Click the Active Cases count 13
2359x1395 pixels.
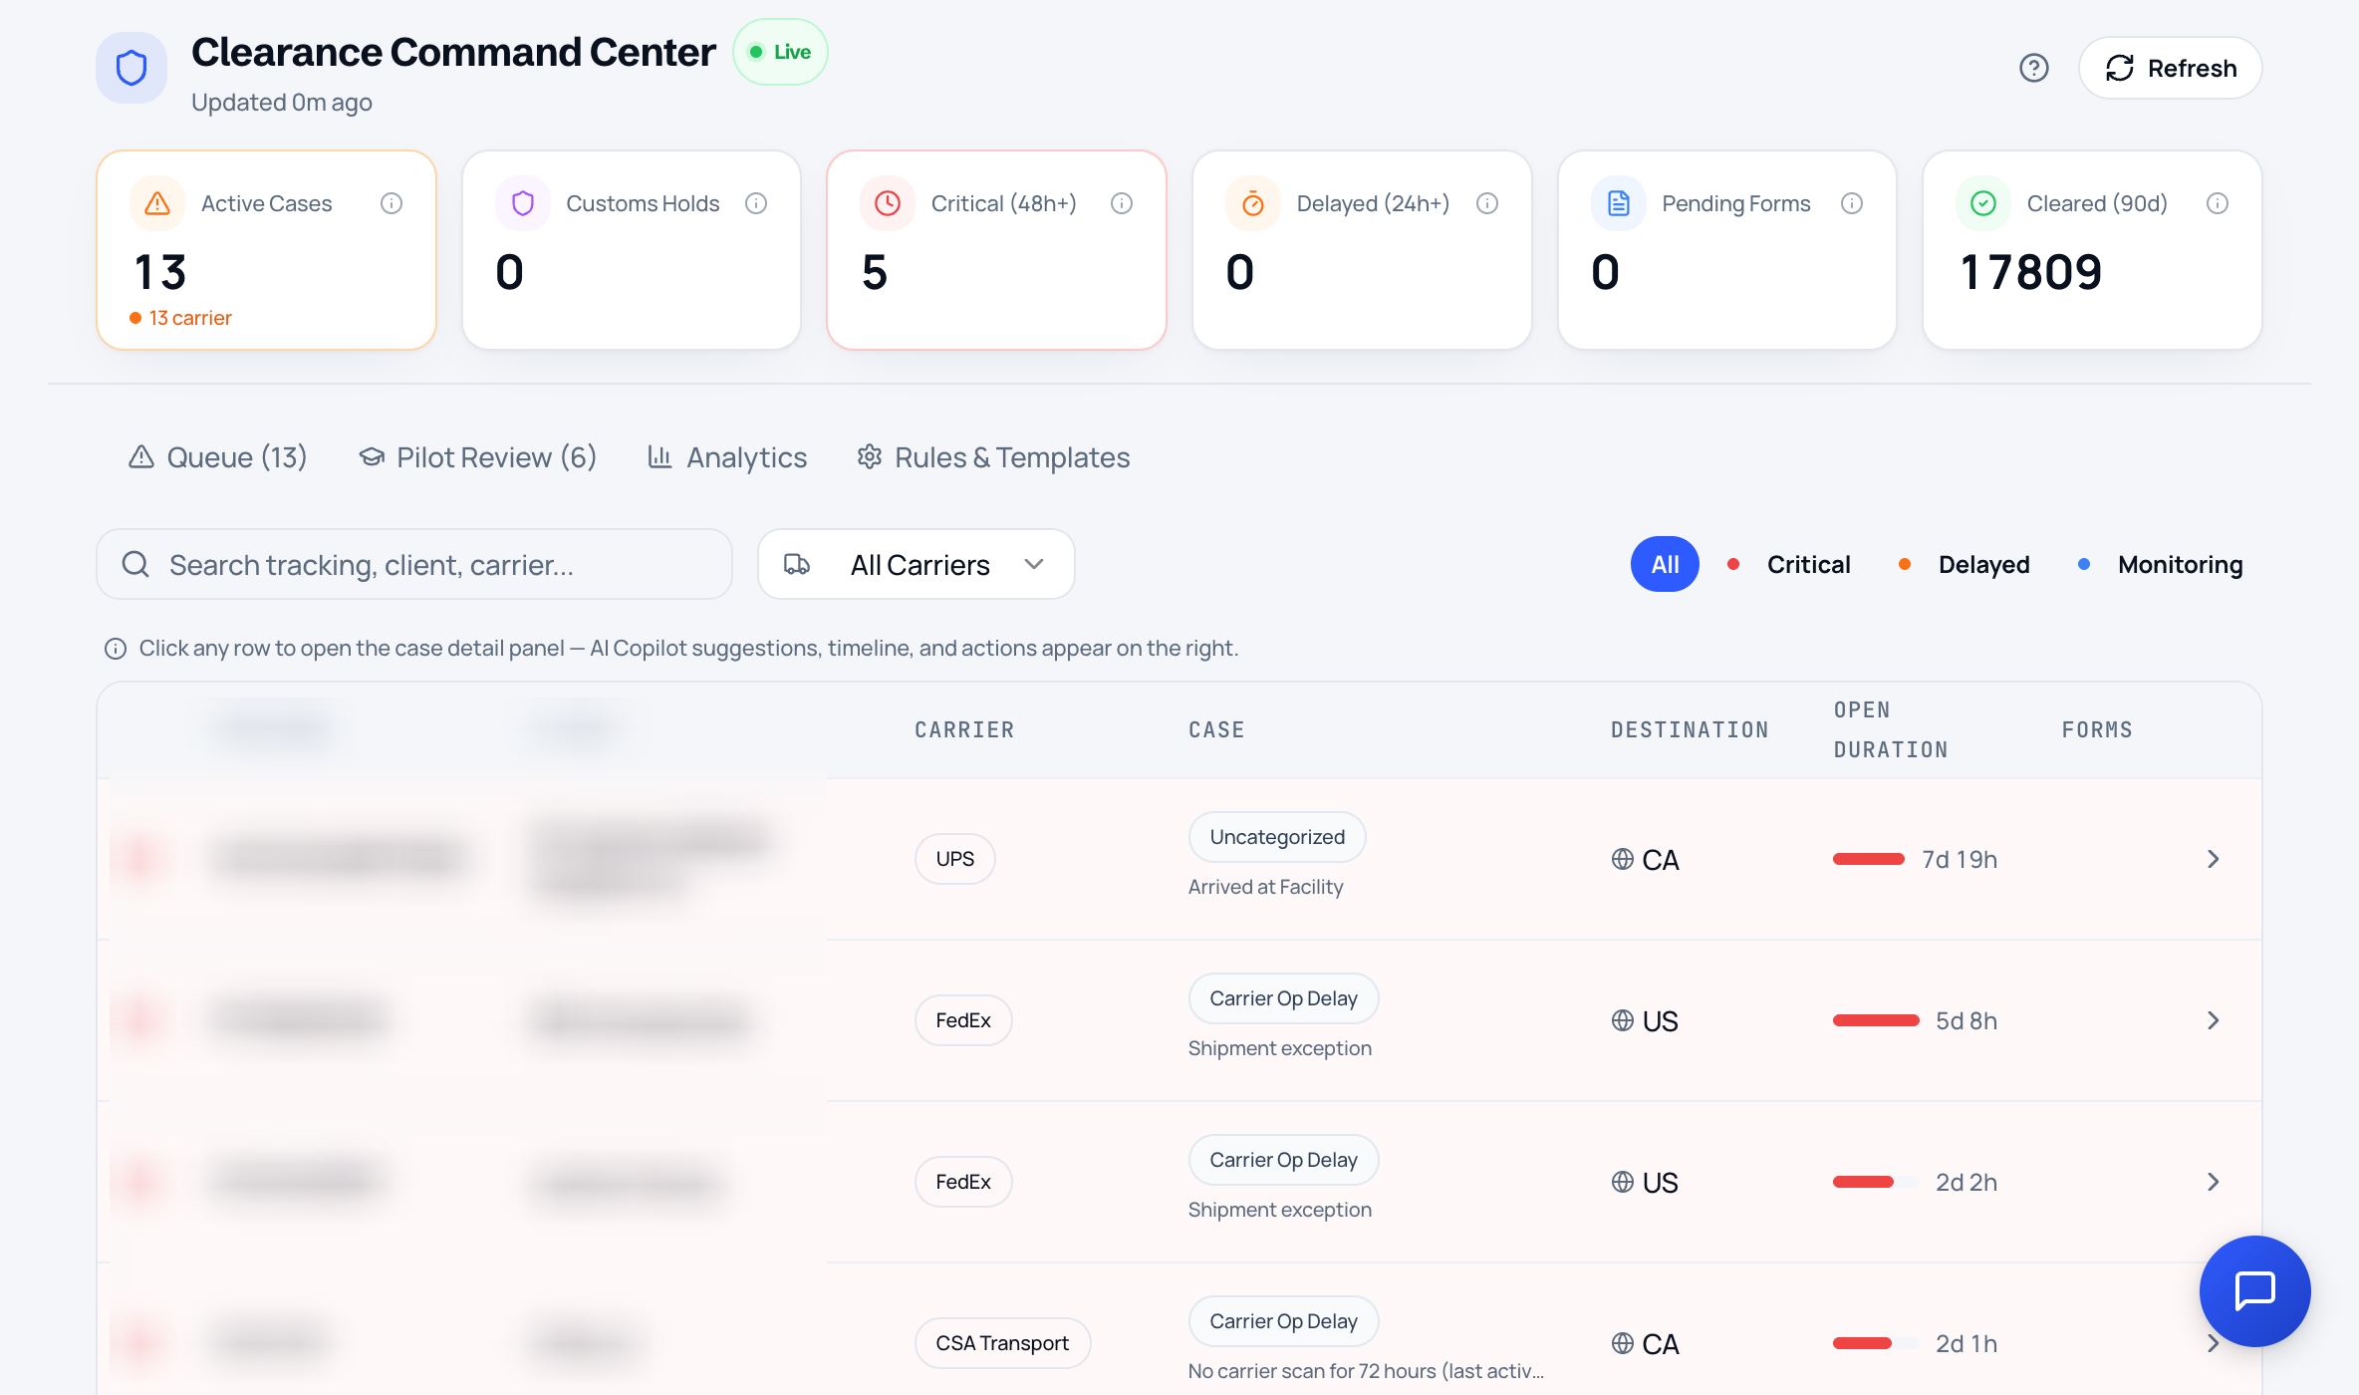point(160,272)
